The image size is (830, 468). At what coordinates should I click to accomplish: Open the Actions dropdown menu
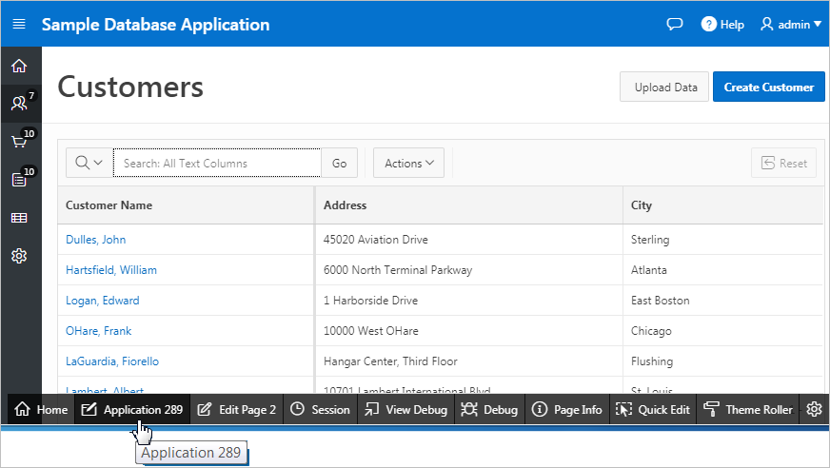pyautogui.click(x=409, y=164)
